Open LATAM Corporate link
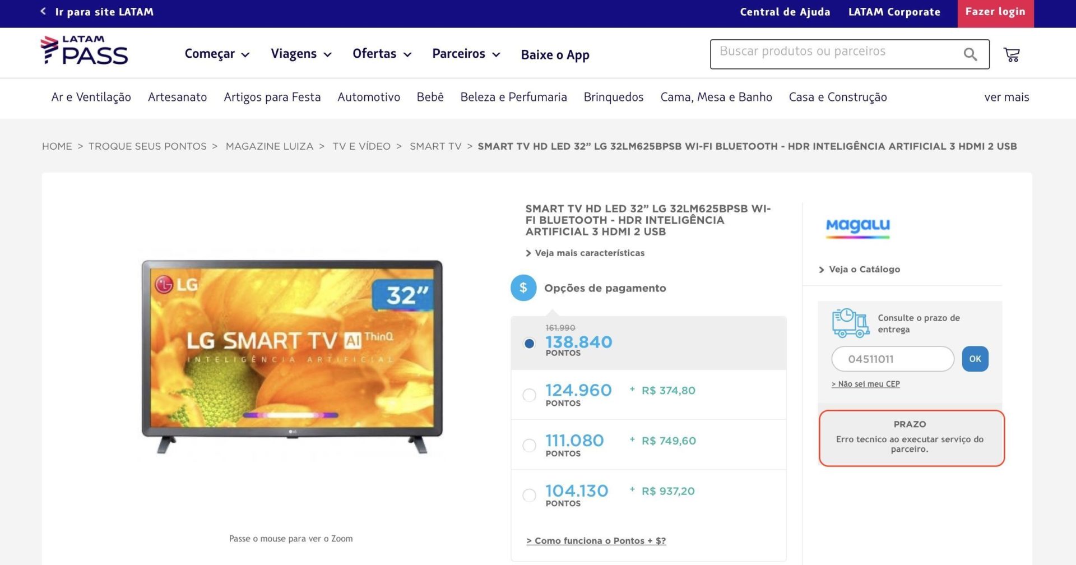The width and height of the screenshot is (1076, 565). [894, 12]
